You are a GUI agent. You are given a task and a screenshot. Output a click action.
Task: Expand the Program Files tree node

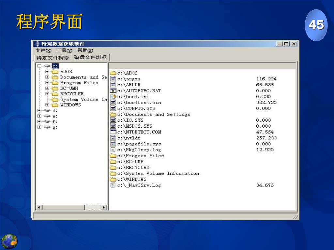tap(47, 83)
